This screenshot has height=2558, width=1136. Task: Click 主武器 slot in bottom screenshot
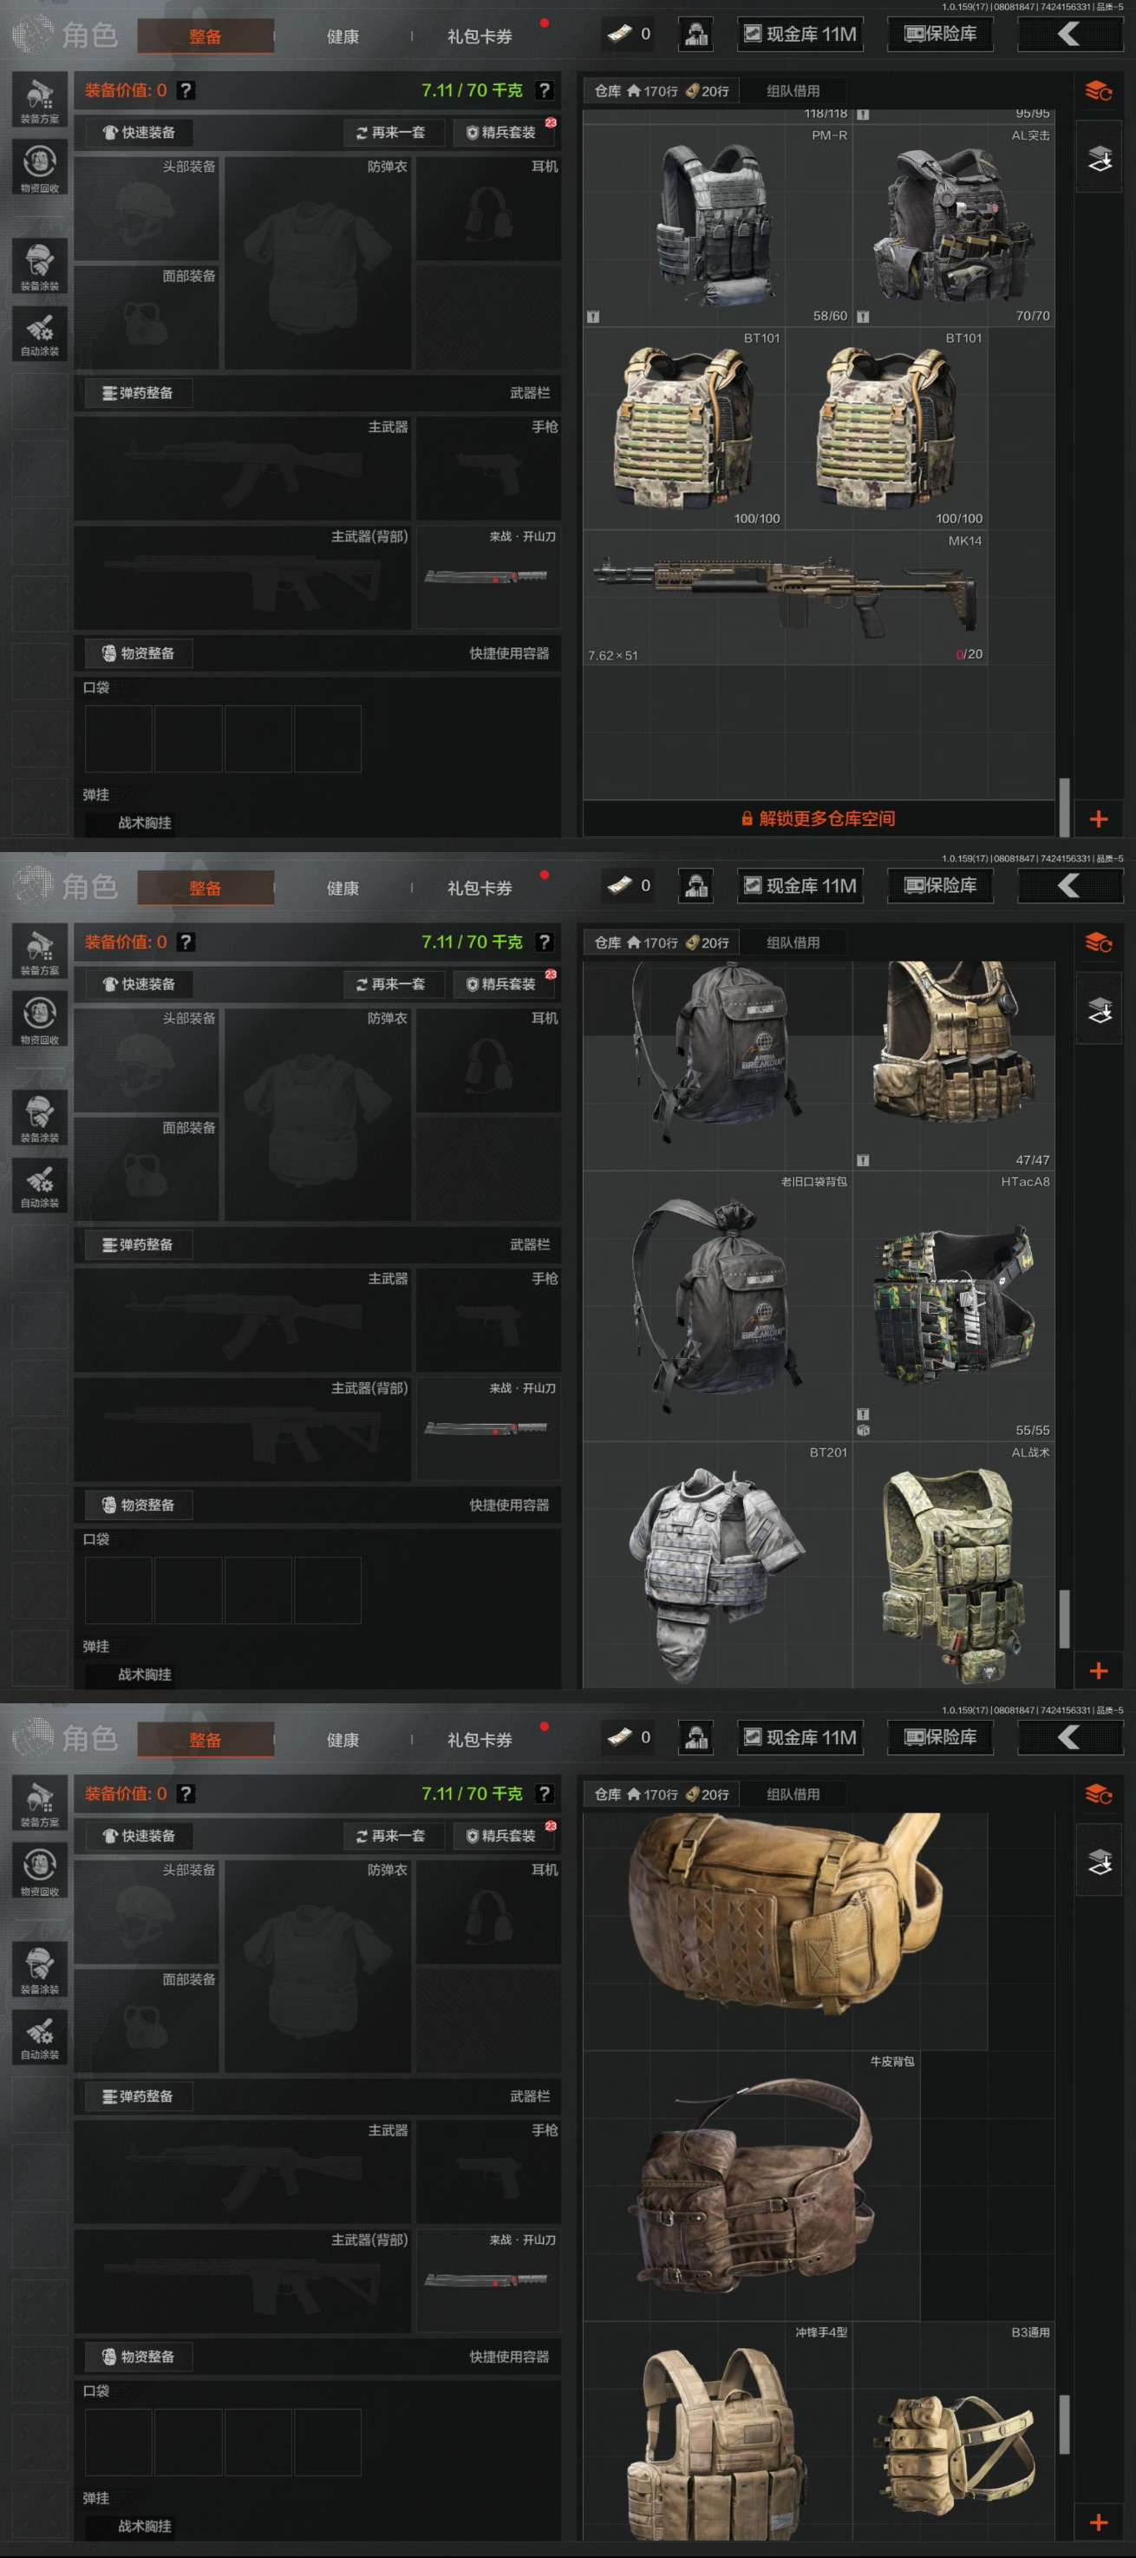pos(242,2171)
